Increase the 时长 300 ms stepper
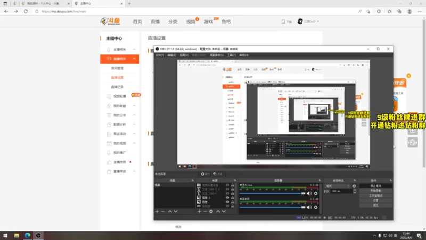The height and width of the screenshot is (240, 426). click(x=355, y=190)
